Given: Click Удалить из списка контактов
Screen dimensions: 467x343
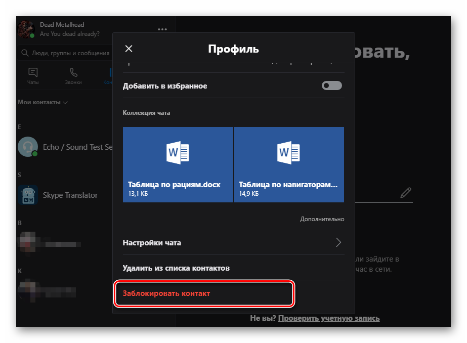Looking at the screenshot, I should 176,268.
